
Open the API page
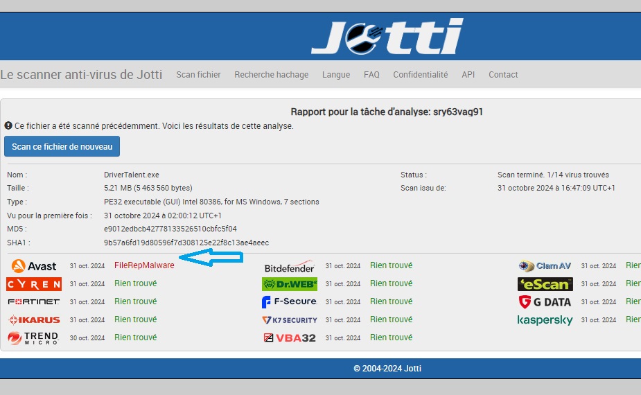pyautogui.click(x=468, y=74)
